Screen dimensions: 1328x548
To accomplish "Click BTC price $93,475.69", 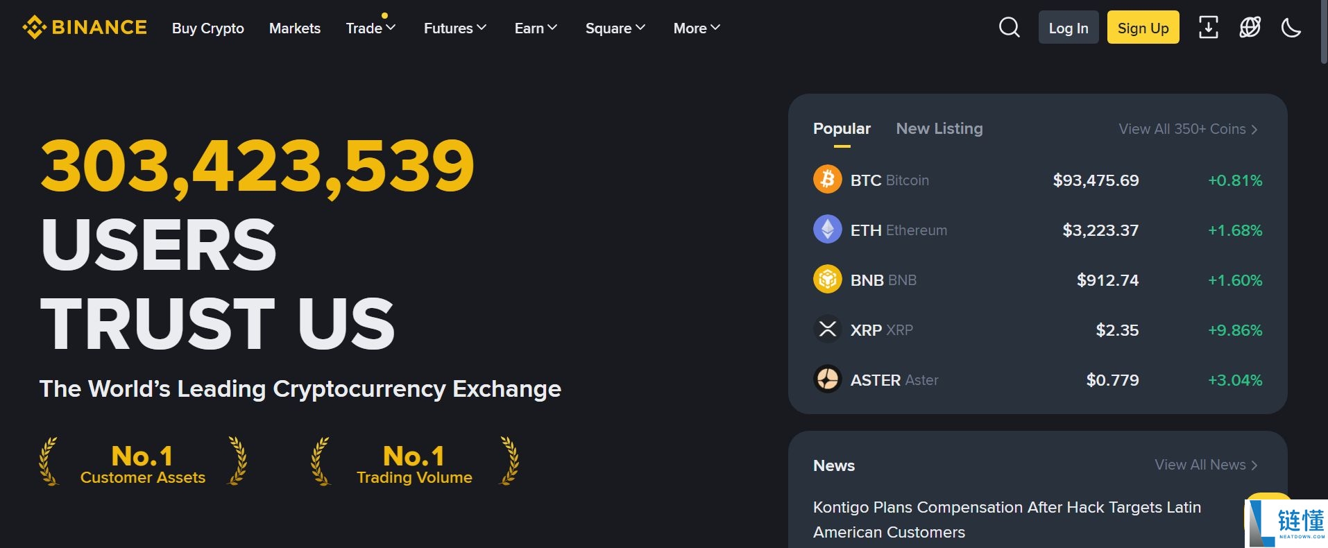I will click(x=1096, y=180).
